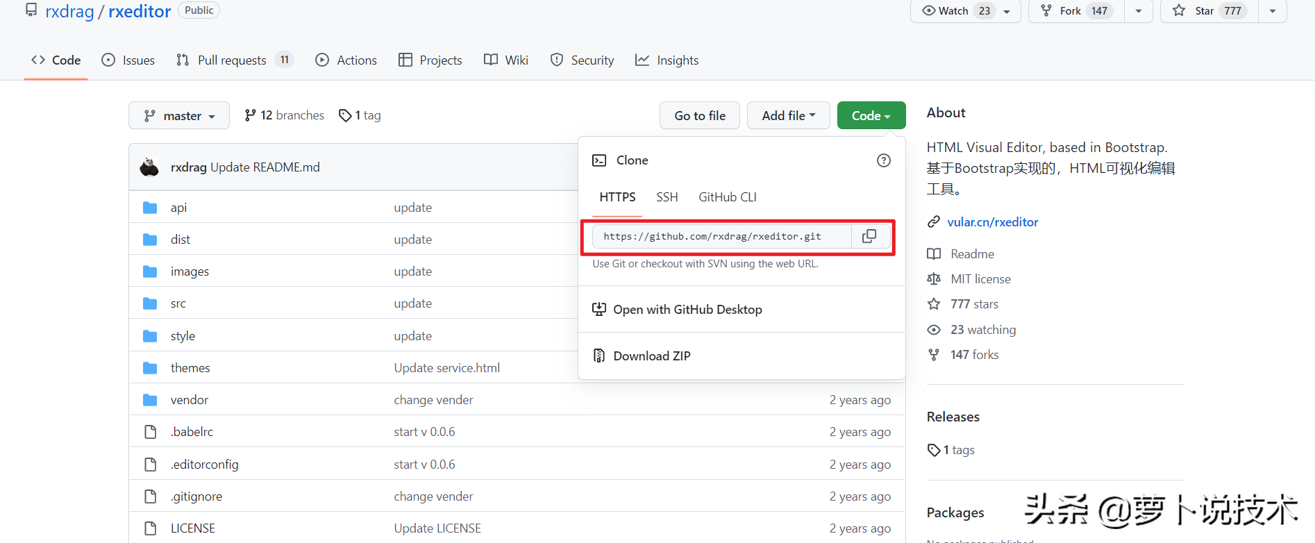Click the style folder icon

click(150, 336)
